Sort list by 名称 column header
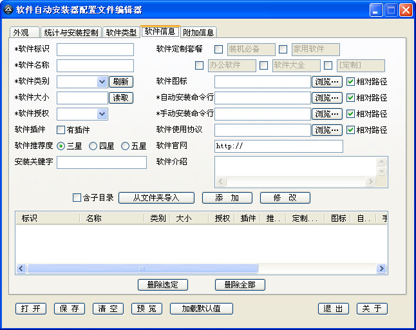 pyautogui.click(x=112, y=218)
